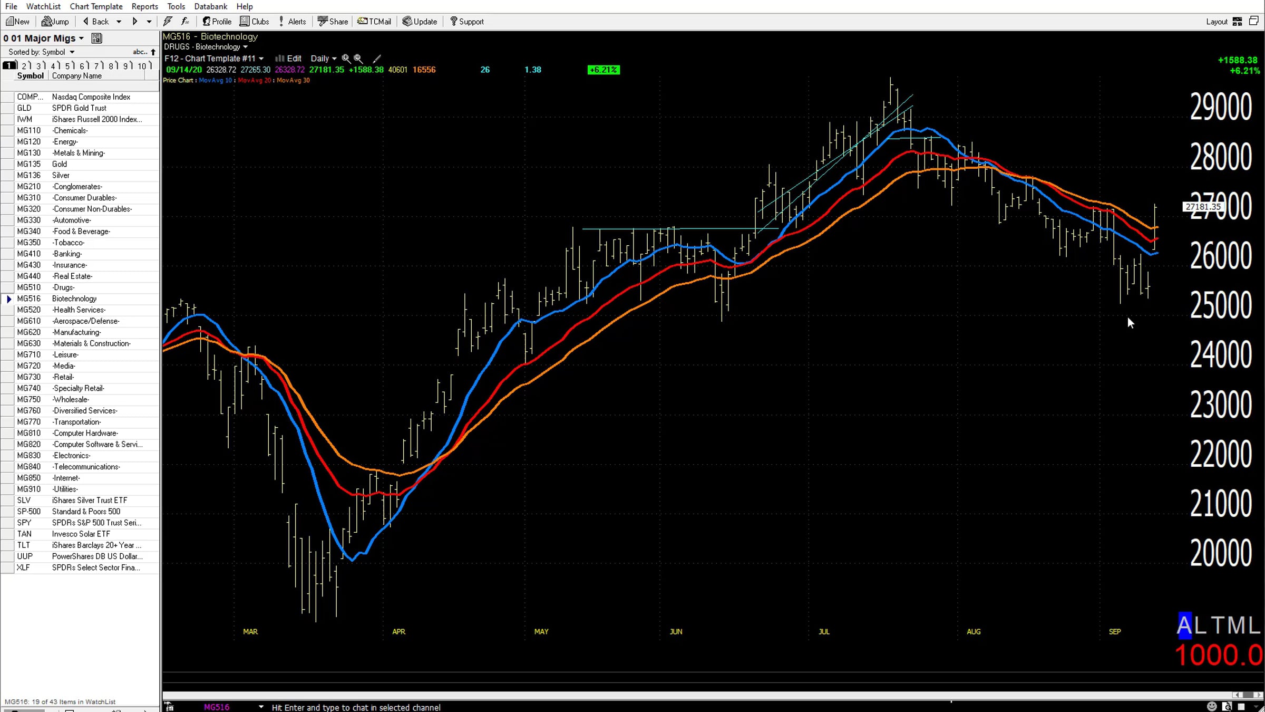
Task: Zoom in on the chart
Action: pyautogui.click(x=346, y=59)
